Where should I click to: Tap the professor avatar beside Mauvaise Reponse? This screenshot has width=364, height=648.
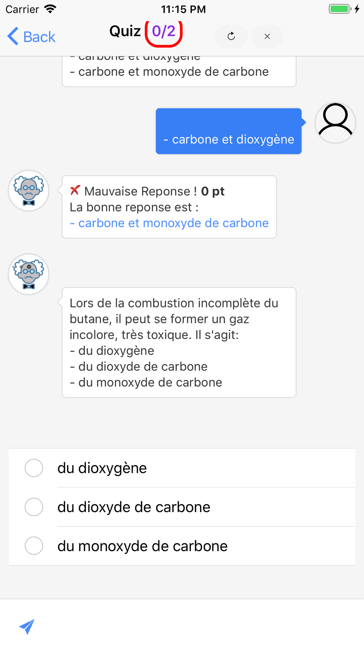(x=29, y=191)
